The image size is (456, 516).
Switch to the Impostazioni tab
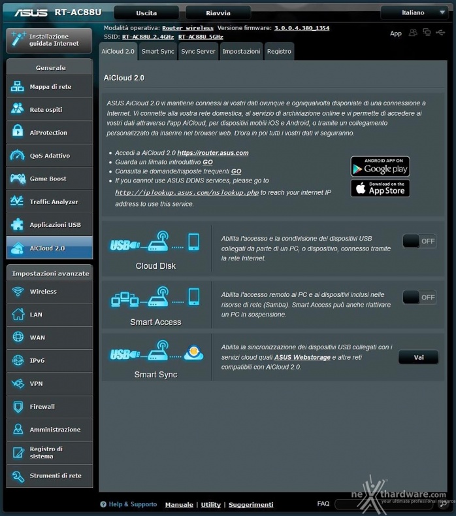coord(241,51)
